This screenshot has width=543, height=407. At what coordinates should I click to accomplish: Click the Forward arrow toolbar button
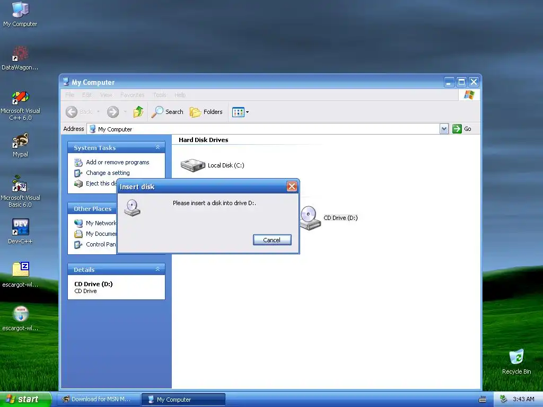coord(113,112)
